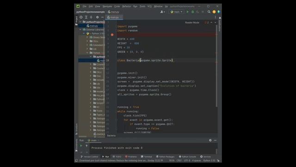Expand the Binary Skeletons tree node
Viewport: 296px width, 167px height.
[87, 37]
